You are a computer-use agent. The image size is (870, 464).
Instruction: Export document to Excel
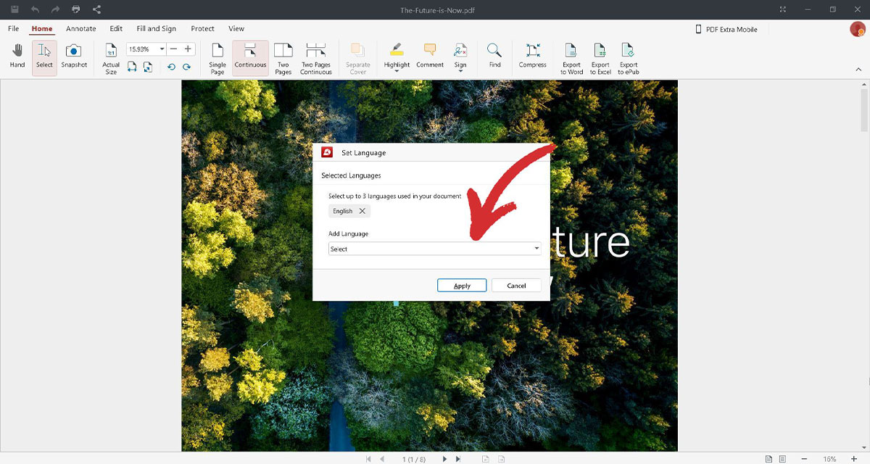pyautogui.click(x=600, y=58)
